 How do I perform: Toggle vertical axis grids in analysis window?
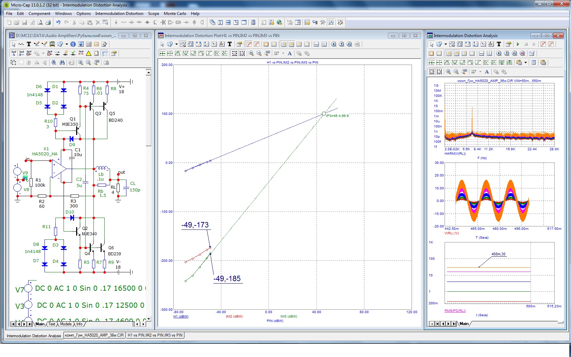tap(456, 53)
